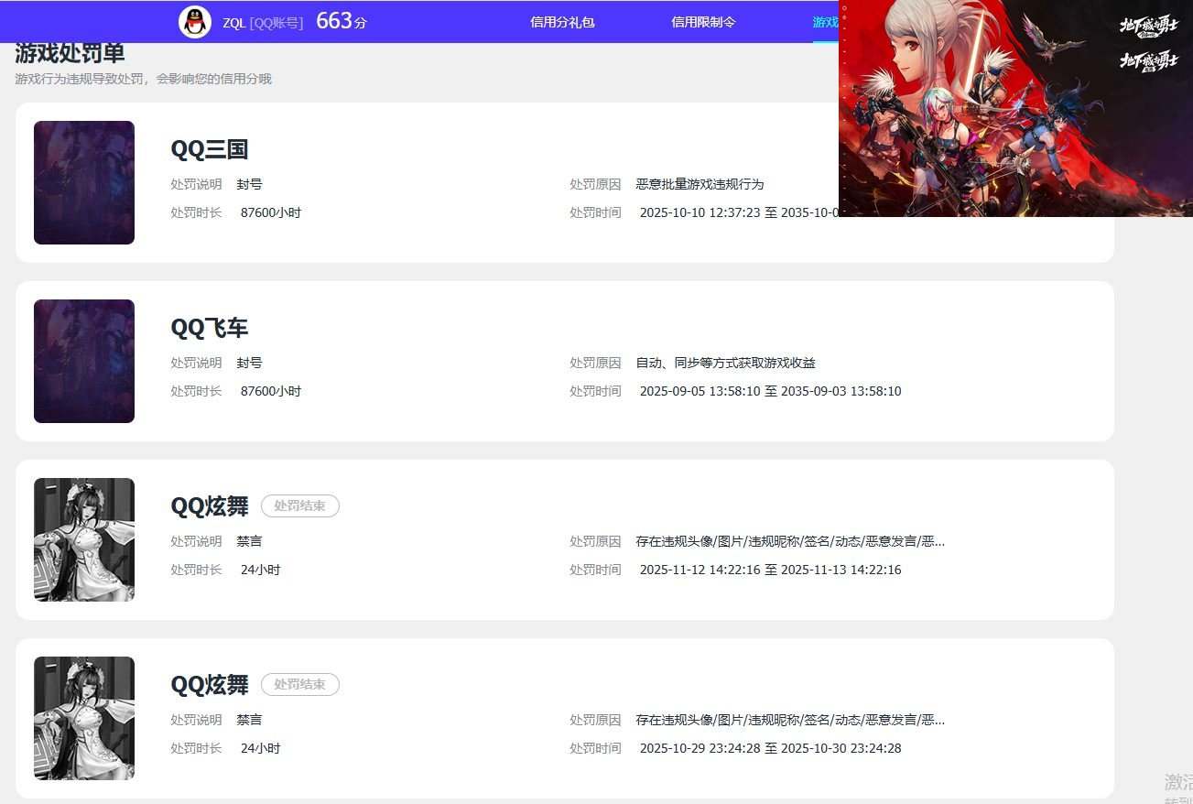Click 24小时 in the 2025-11-12 QQ炫舞 card
The image size is (1193, 804).
pos(260,570)
